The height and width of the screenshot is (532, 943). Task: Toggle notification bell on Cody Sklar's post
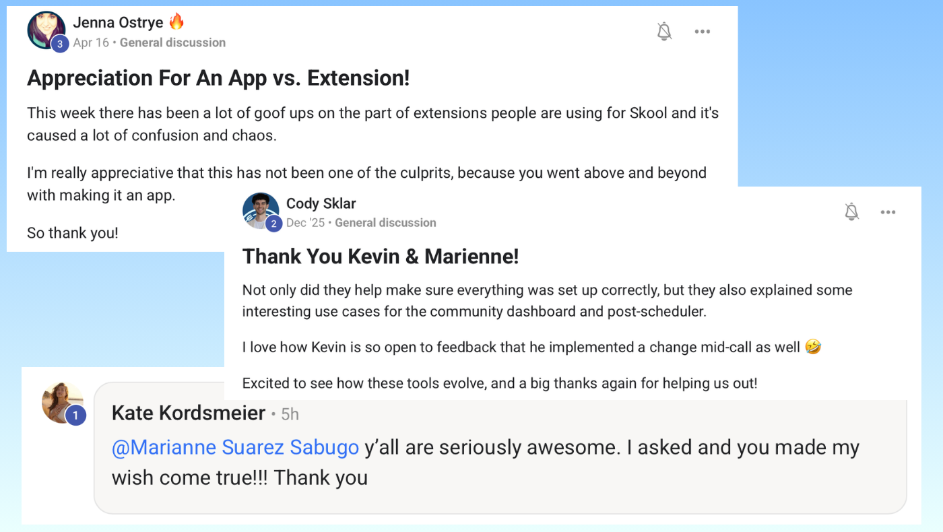[851, 212]
